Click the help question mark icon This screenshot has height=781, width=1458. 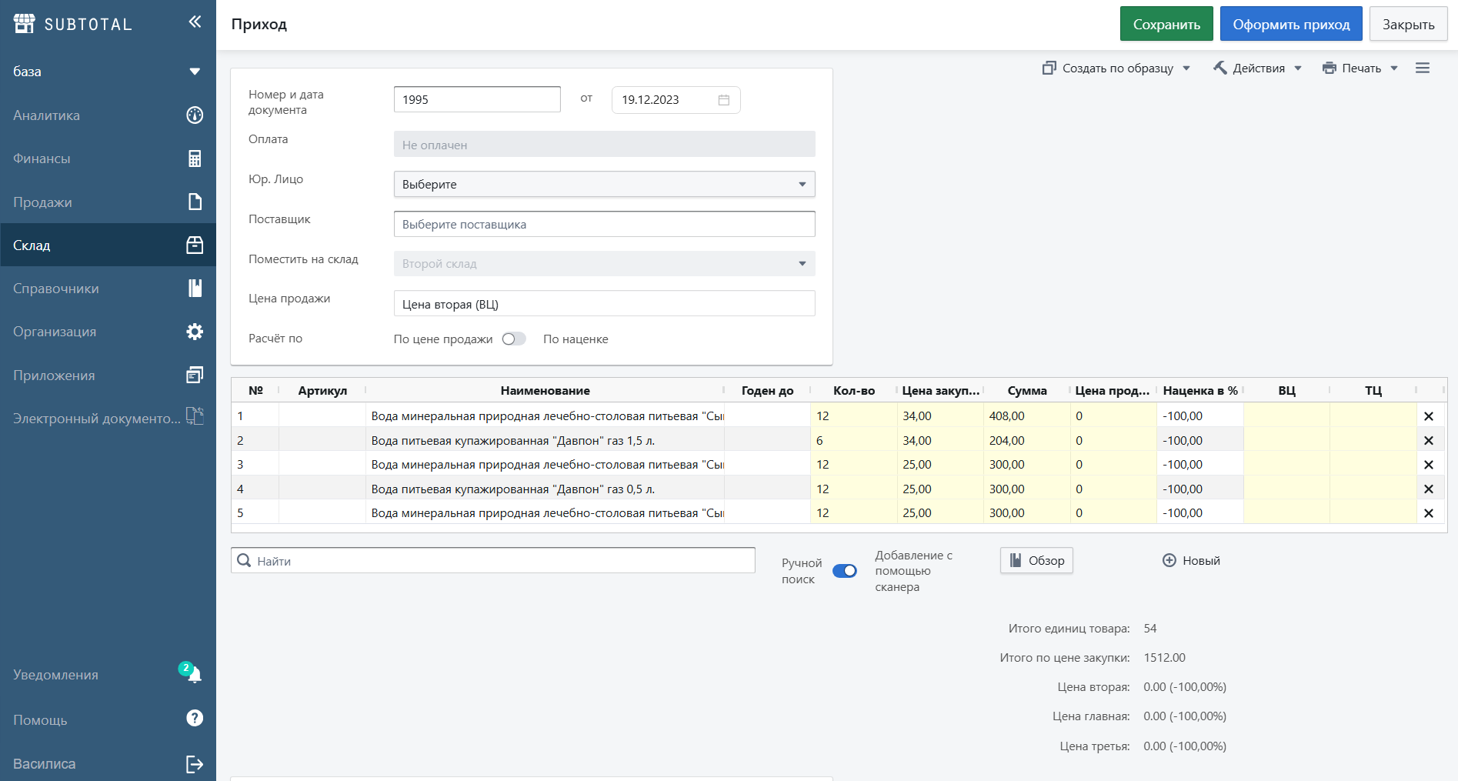pos(195,719)
